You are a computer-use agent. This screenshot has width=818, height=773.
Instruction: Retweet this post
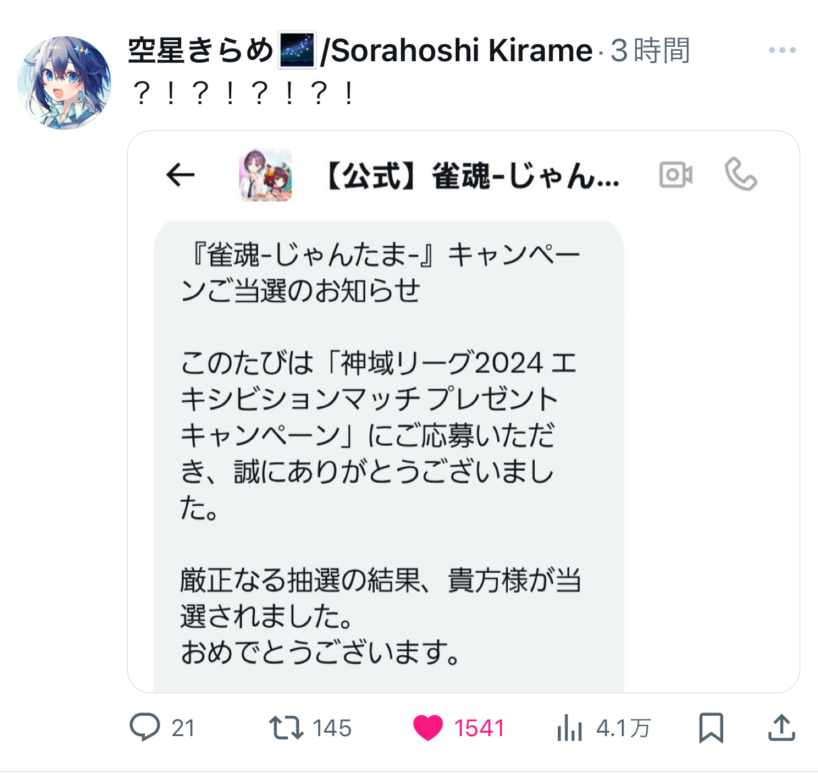click(286, 728)
